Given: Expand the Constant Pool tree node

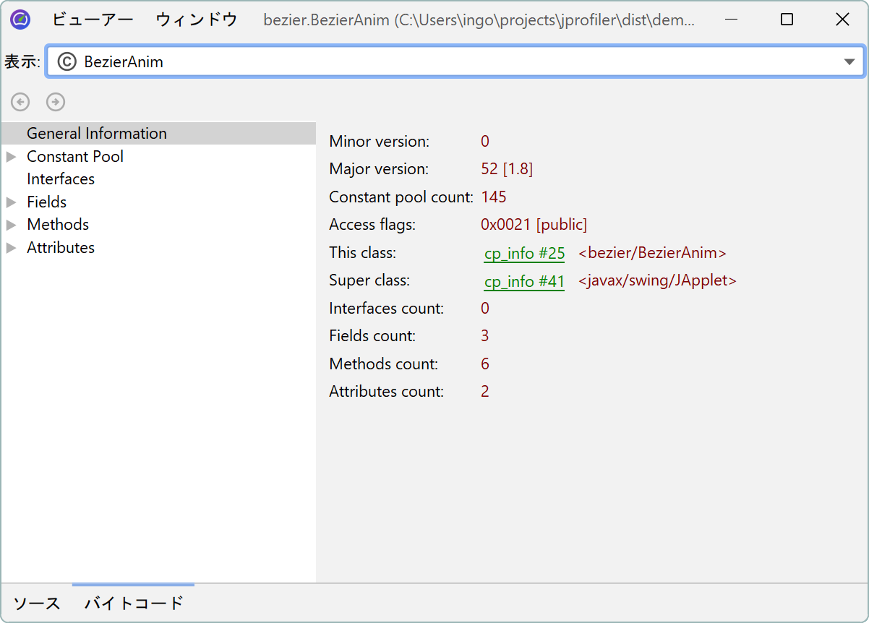Looking at the screenshot, I should (12, 157).
